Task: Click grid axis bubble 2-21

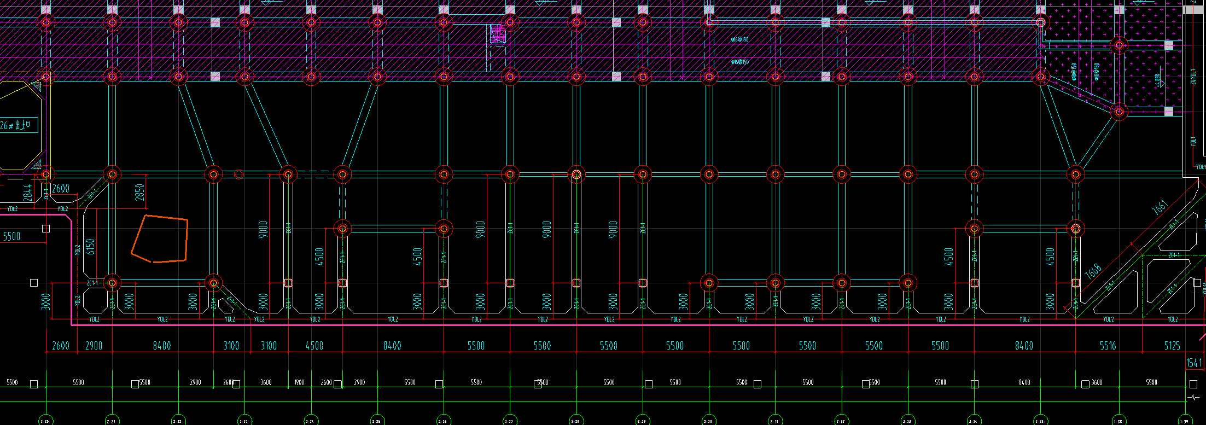Action: tap(111, 421)
